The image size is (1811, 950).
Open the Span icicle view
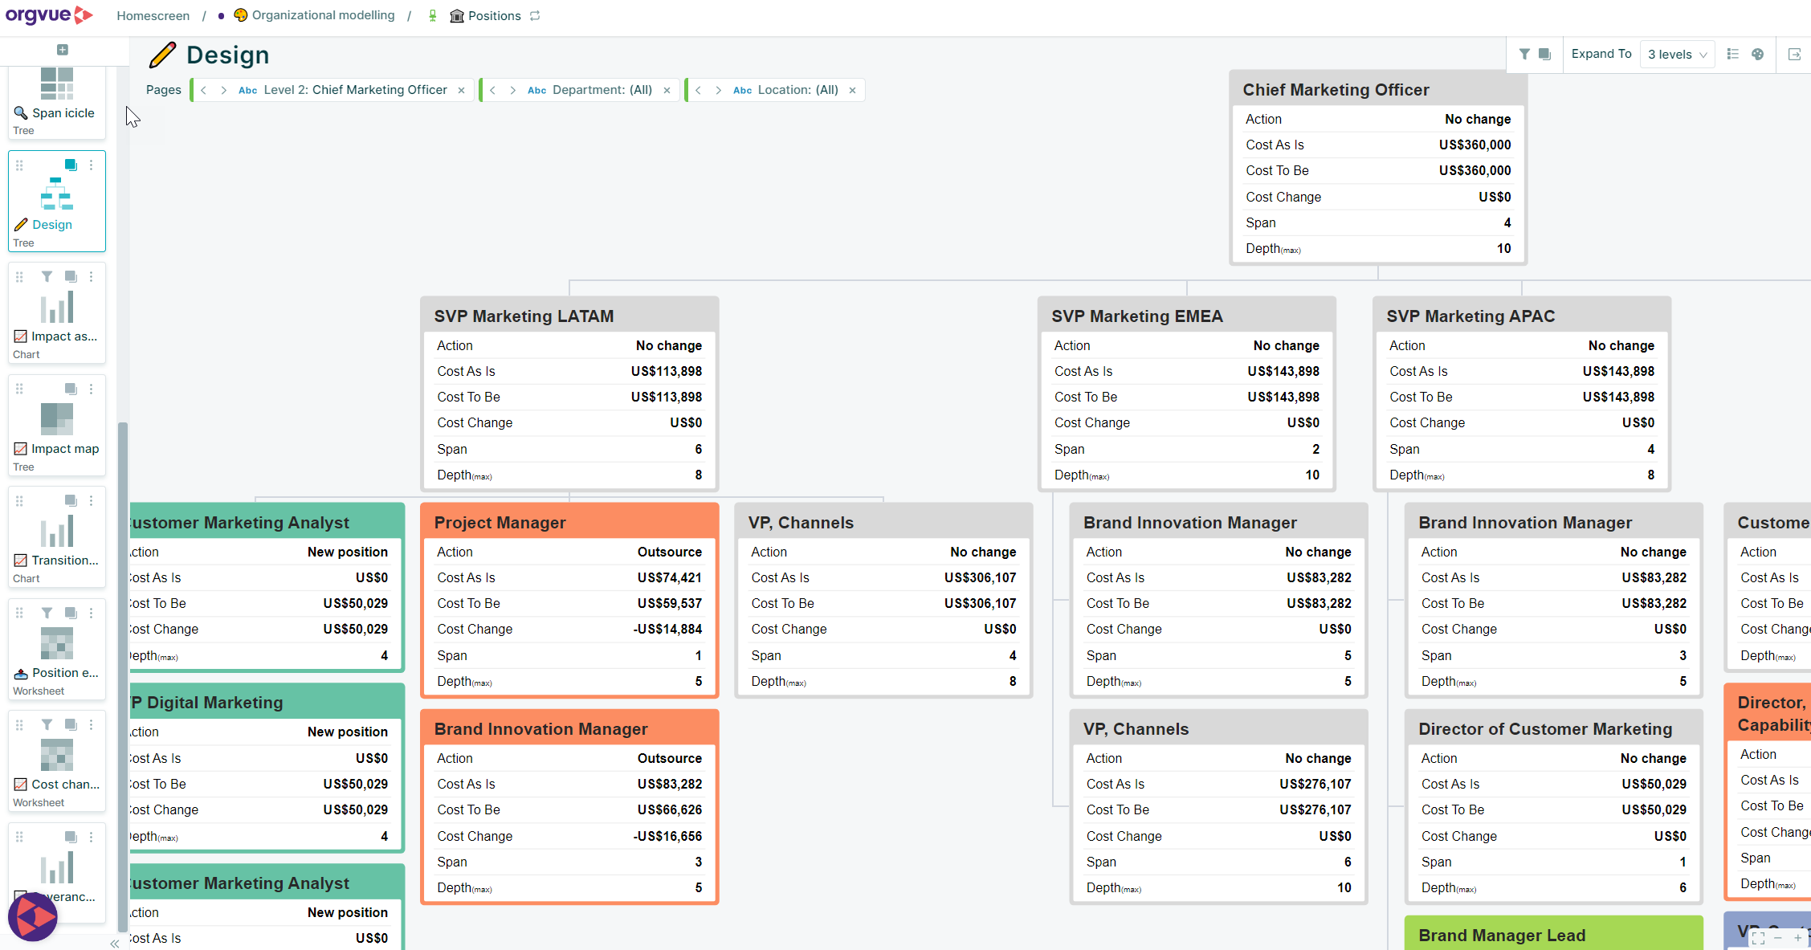click(x=56, y=102)
